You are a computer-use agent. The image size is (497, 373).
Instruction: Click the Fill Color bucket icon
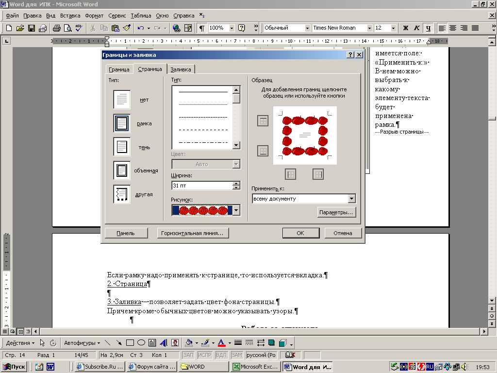tap(189, 343)
